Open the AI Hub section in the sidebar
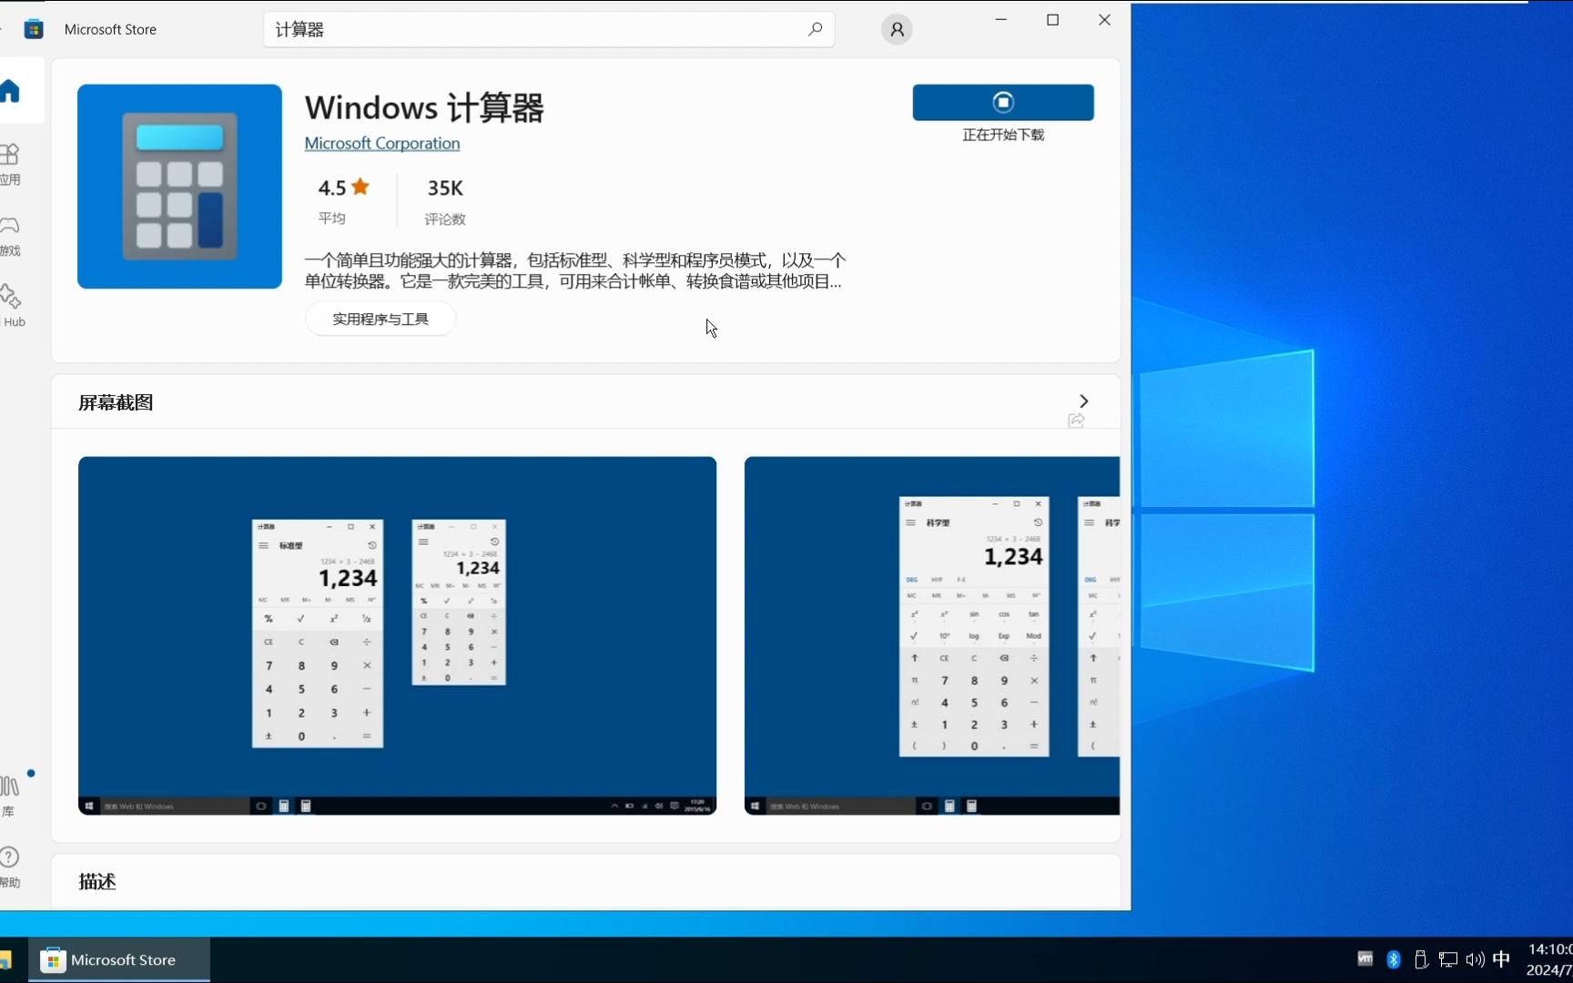Screen dimensions: 1573x983 pos(11,306)
